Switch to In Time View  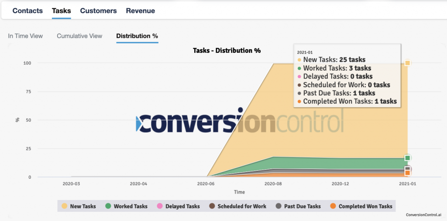click(25, 36)
